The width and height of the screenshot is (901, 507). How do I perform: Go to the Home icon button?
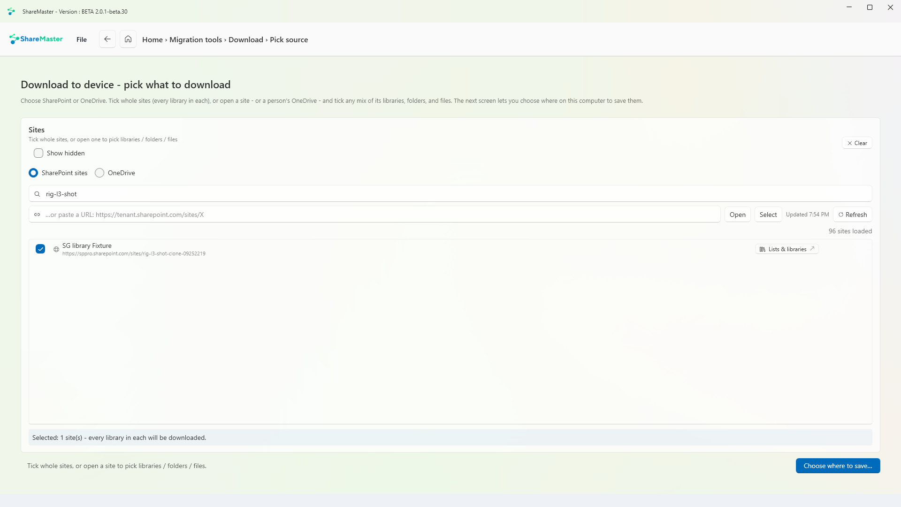128,39
